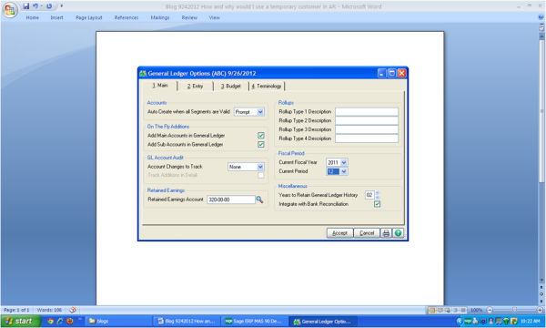Switch to the 2. Entry tab
The image size is (546, 328).
(x=195, y=86)
